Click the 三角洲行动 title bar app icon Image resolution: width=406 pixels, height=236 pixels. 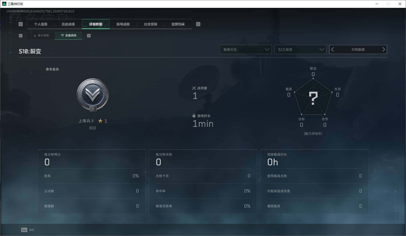4,4
